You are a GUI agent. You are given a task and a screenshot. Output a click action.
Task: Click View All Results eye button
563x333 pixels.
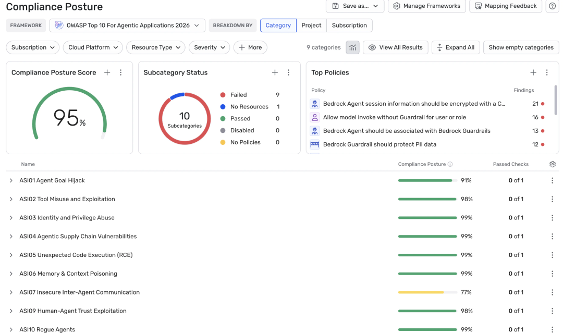(395, 47)
